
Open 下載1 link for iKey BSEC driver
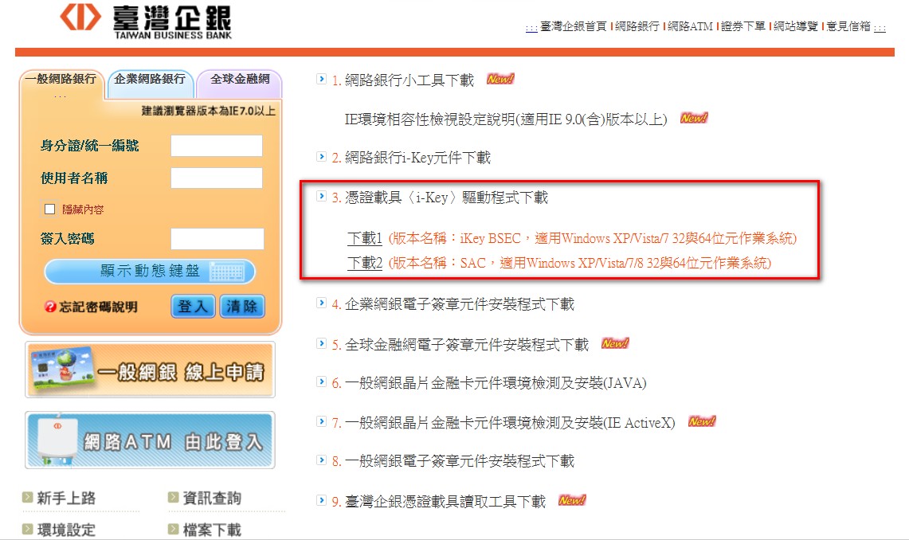pos(365,238)
